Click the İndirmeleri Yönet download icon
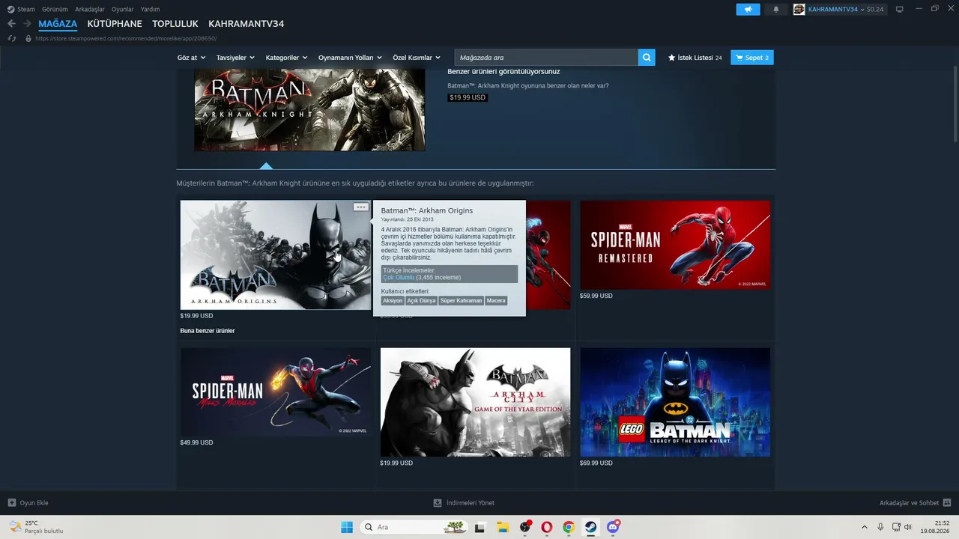This screenshot has height=539, width=959. [438, 503]
